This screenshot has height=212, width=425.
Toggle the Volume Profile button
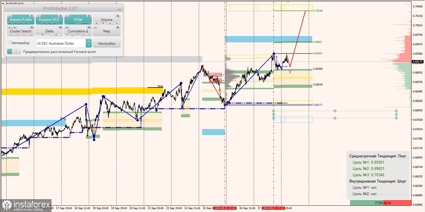click(21, 20)
